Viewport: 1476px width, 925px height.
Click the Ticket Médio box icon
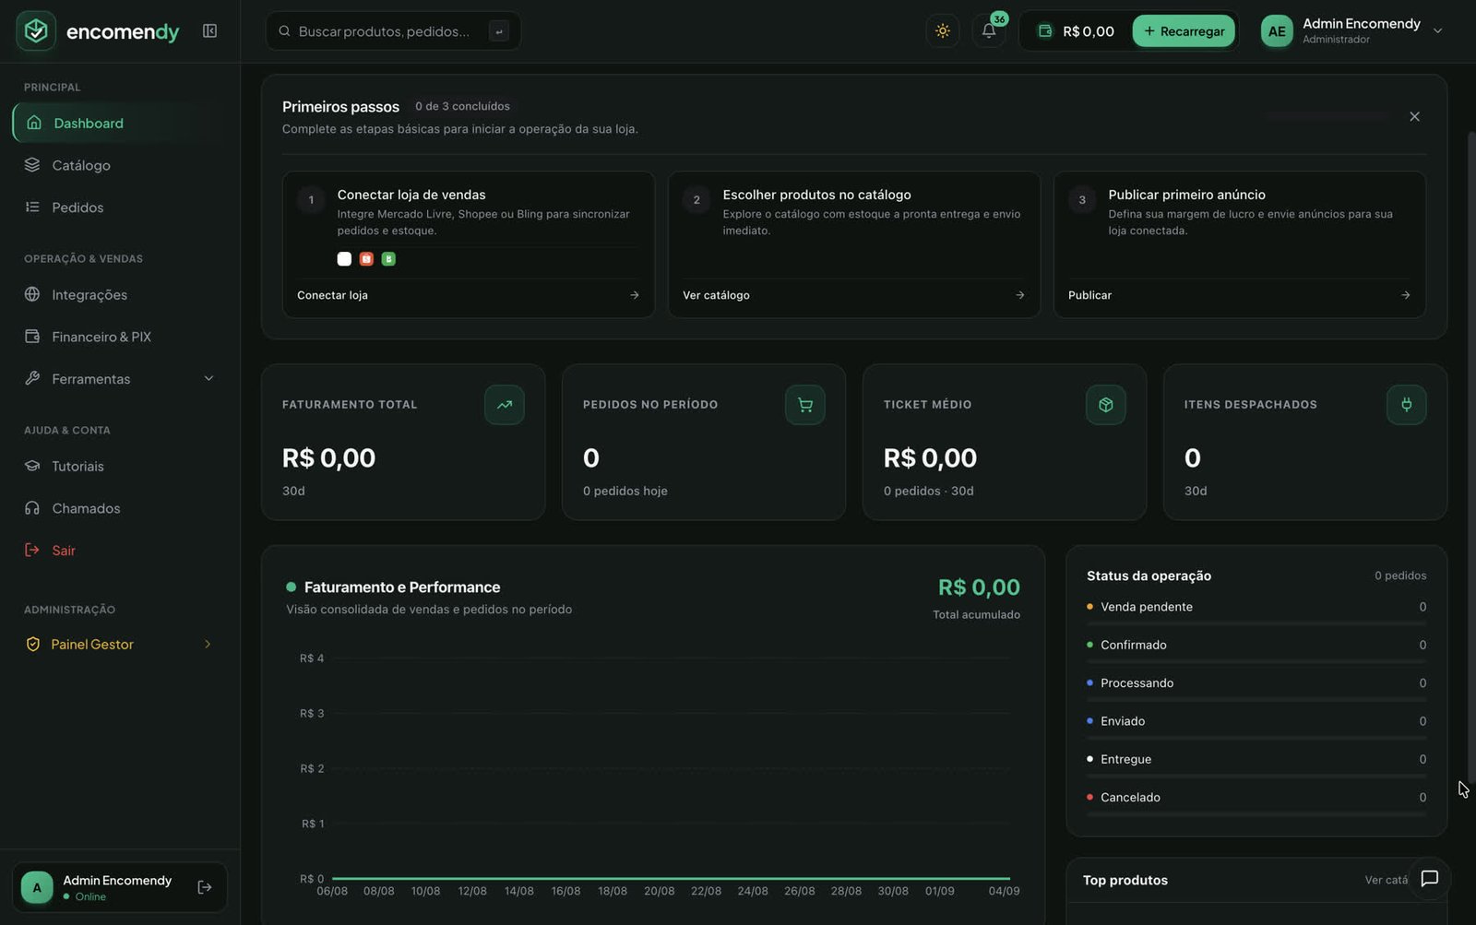pos(1106,405)
